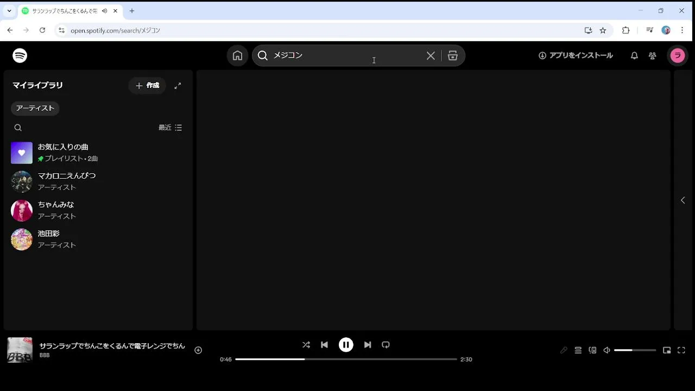Mute tab via the speaker icon

coord(104,11)
